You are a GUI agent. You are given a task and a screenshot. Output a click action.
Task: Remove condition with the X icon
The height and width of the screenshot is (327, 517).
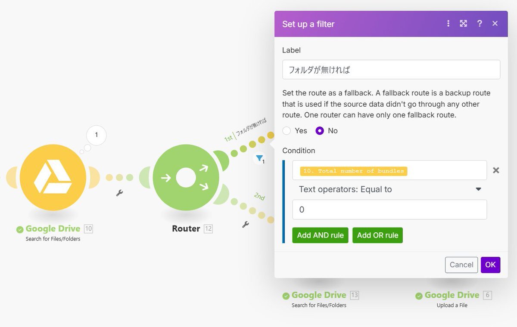tap(496, 170)
